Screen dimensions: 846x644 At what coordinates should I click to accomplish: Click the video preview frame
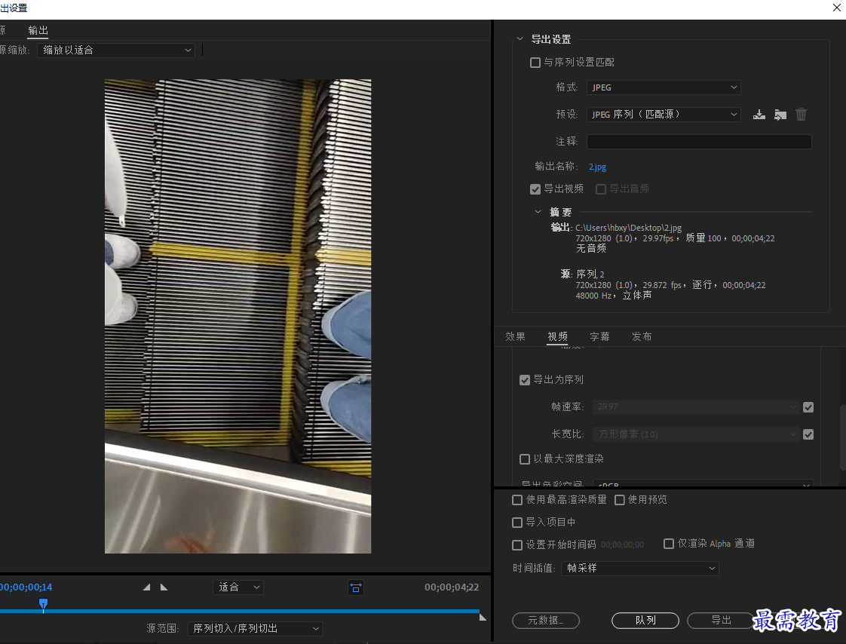tap(238, 316)
